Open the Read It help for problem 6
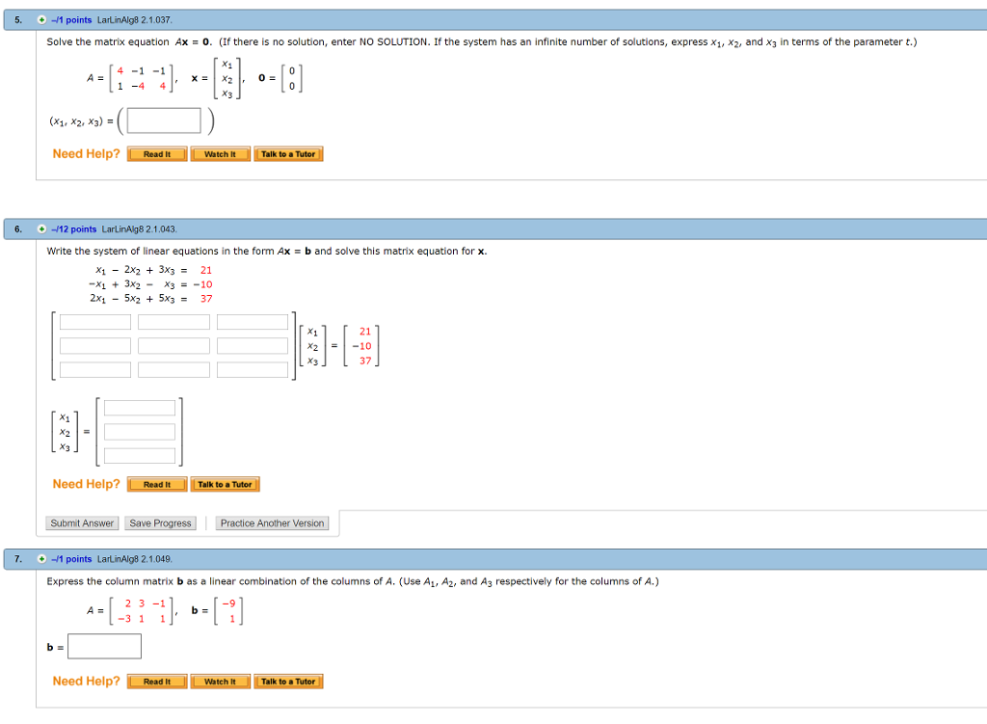 point(156,483)
